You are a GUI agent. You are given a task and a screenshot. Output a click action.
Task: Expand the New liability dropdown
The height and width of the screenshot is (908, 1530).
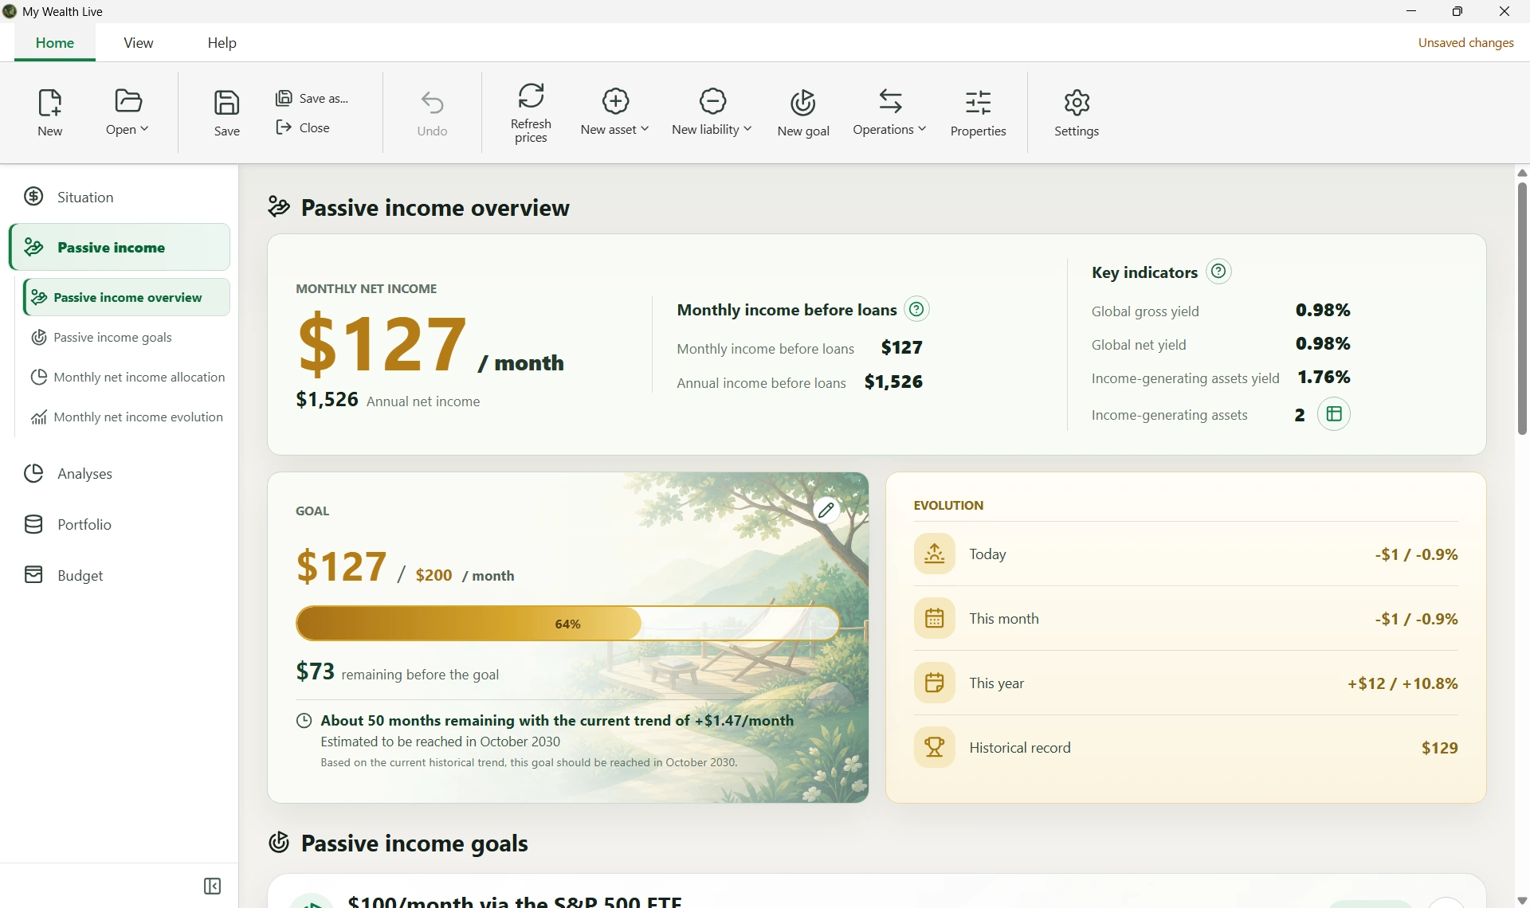point(712,112)
